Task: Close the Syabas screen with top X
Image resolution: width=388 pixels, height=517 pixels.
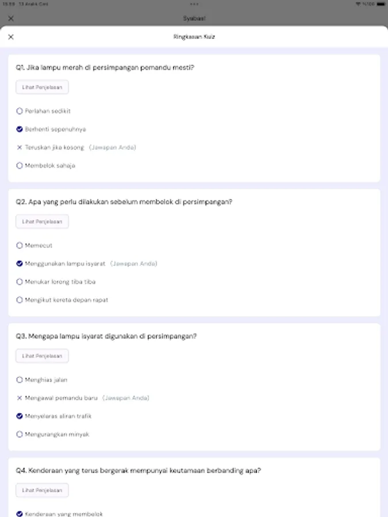Action: tap(11, 18)
